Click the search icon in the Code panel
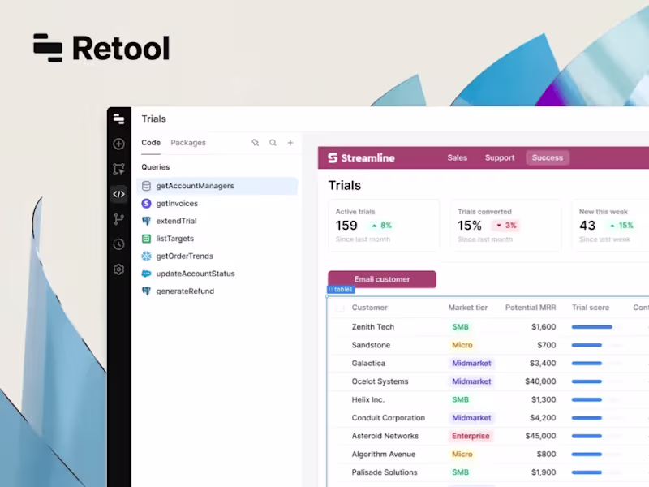 tap(273, 143)
